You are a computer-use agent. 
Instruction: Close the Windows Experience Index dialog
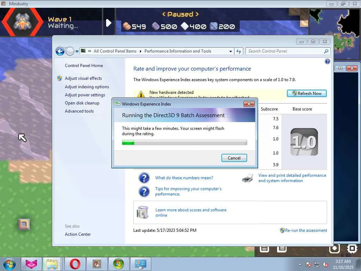249,104
